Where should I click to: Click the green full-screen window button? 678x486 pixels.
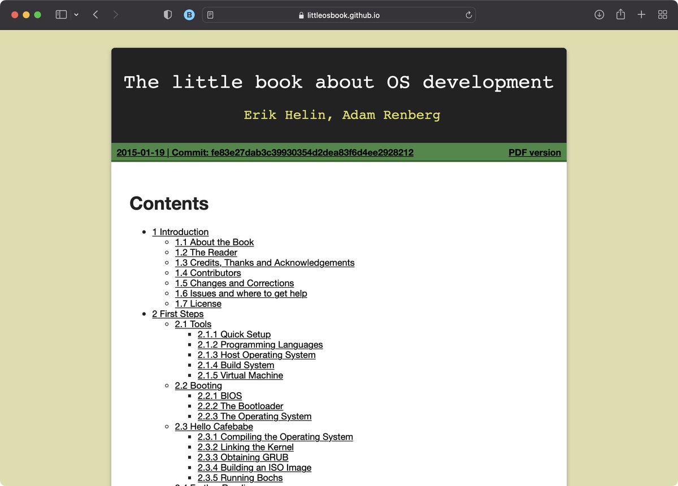(37, 15)
